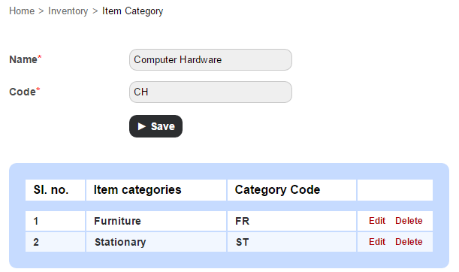The image size is (459, 272).
Task: Click the Item categories column header
Action: click(156, 190)
